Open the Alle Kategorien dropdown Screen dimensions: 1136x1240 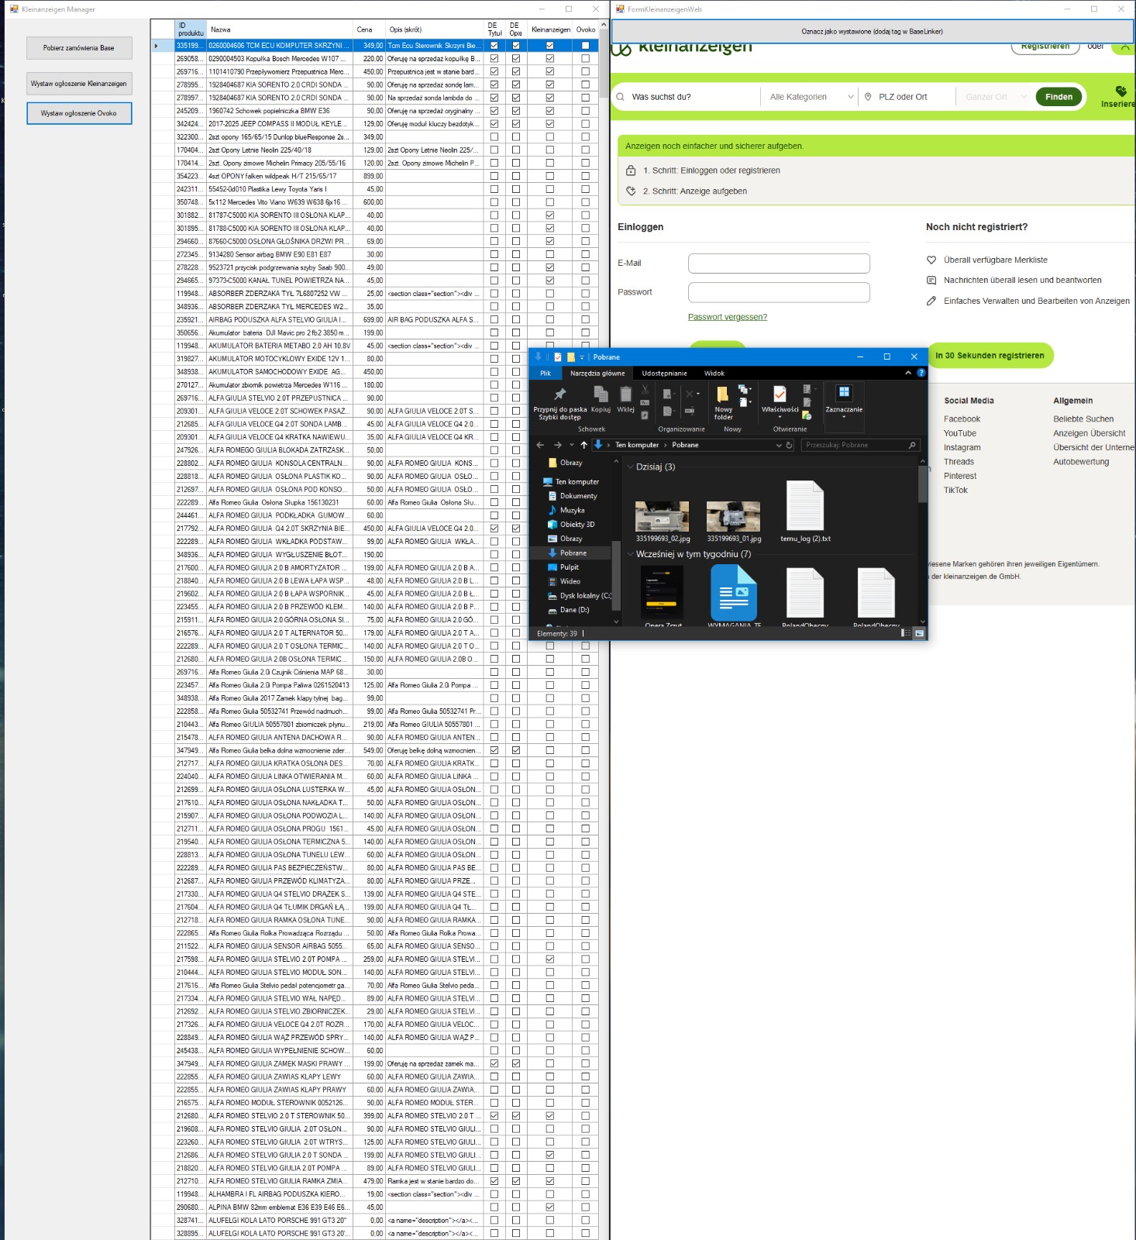(811, 97)
